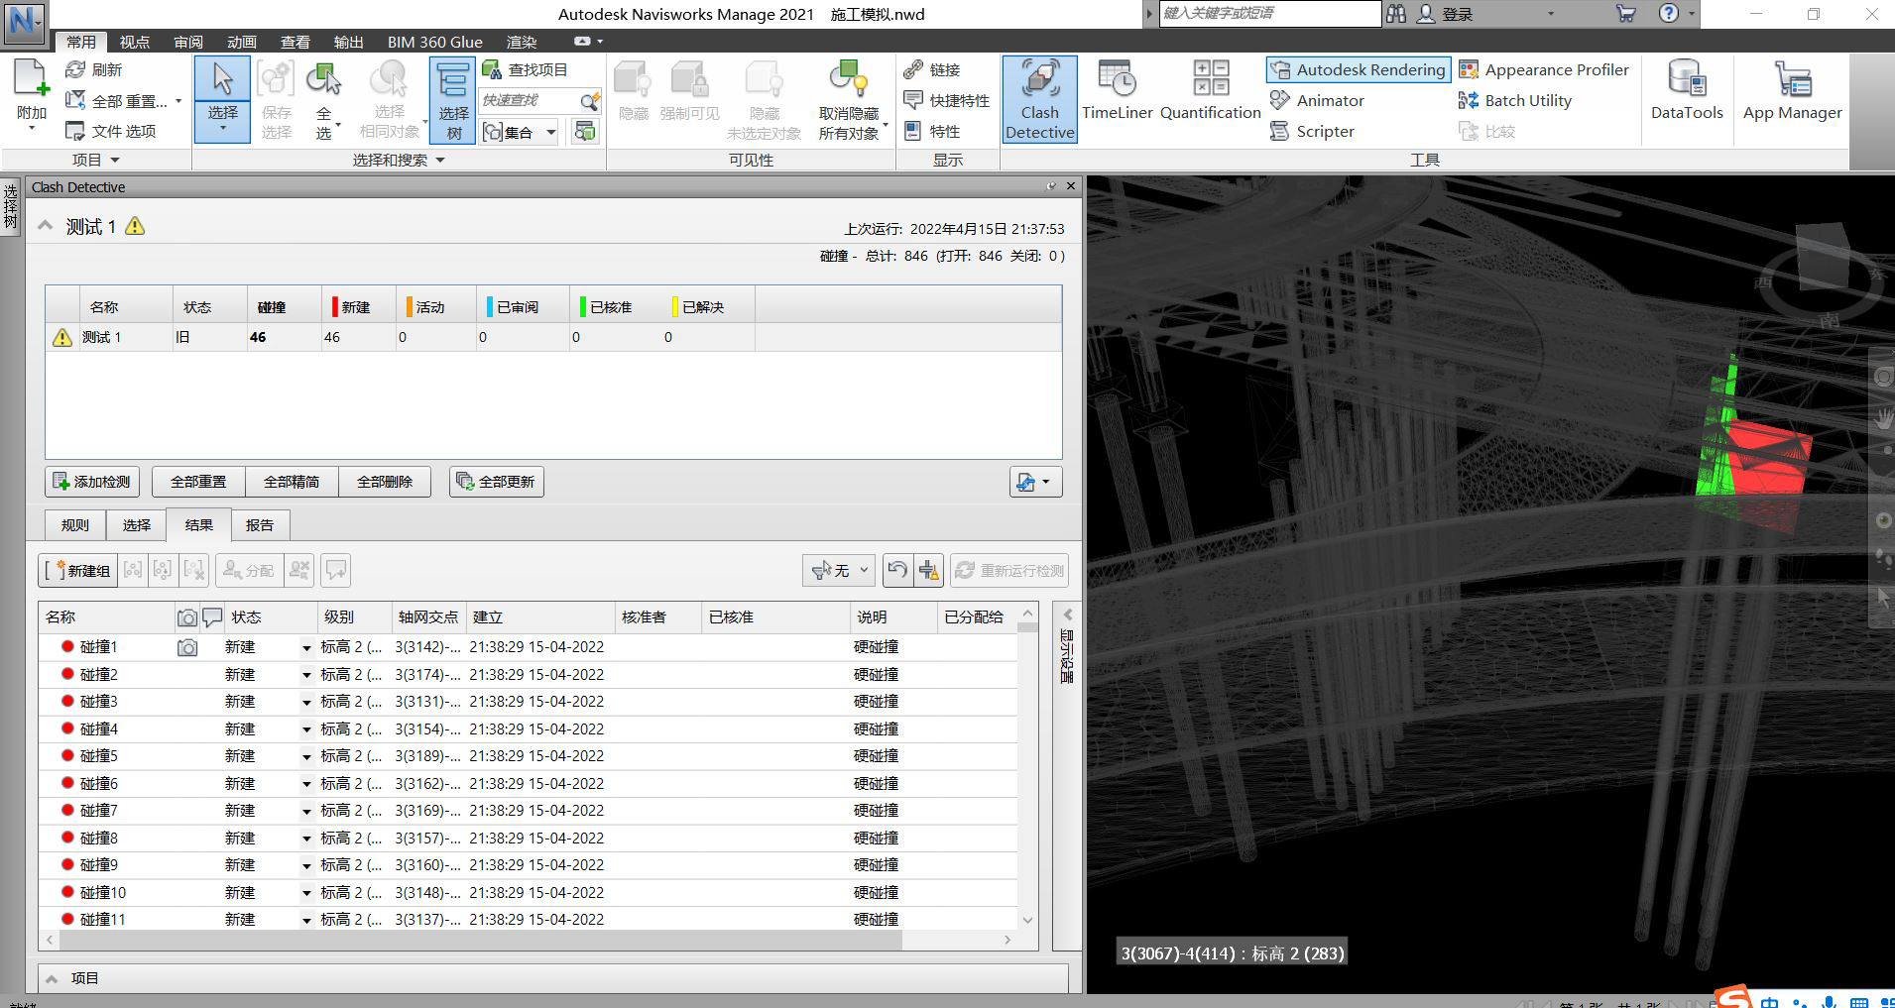This screenshot has height=1008, width=1895.
Task: Click Add Test (添加检测) button
Action: click(92, 482)
